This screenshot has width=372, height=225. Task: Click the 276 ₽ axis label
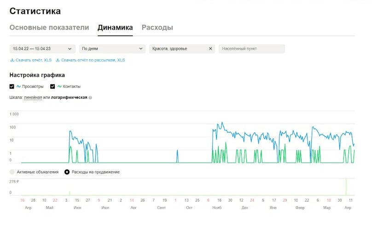tap(14, 181)
